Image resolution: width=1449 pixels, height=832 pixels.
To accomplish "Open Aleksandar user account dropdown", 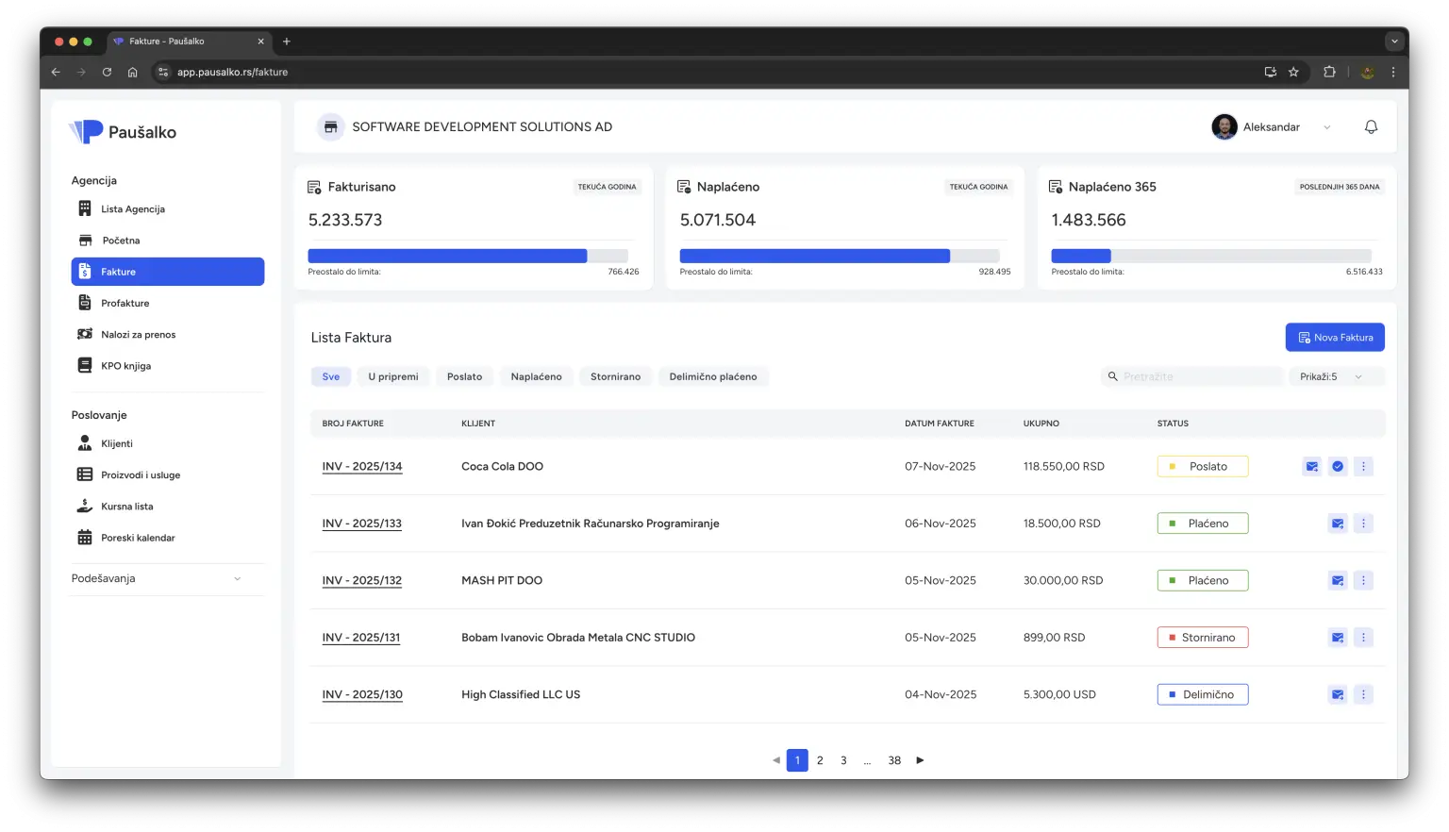I will (1271, 127).
